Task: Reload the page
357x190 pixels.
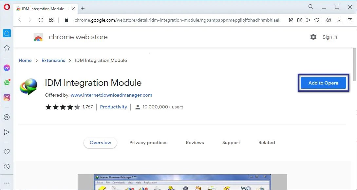Action: click(x=41, y=20)
